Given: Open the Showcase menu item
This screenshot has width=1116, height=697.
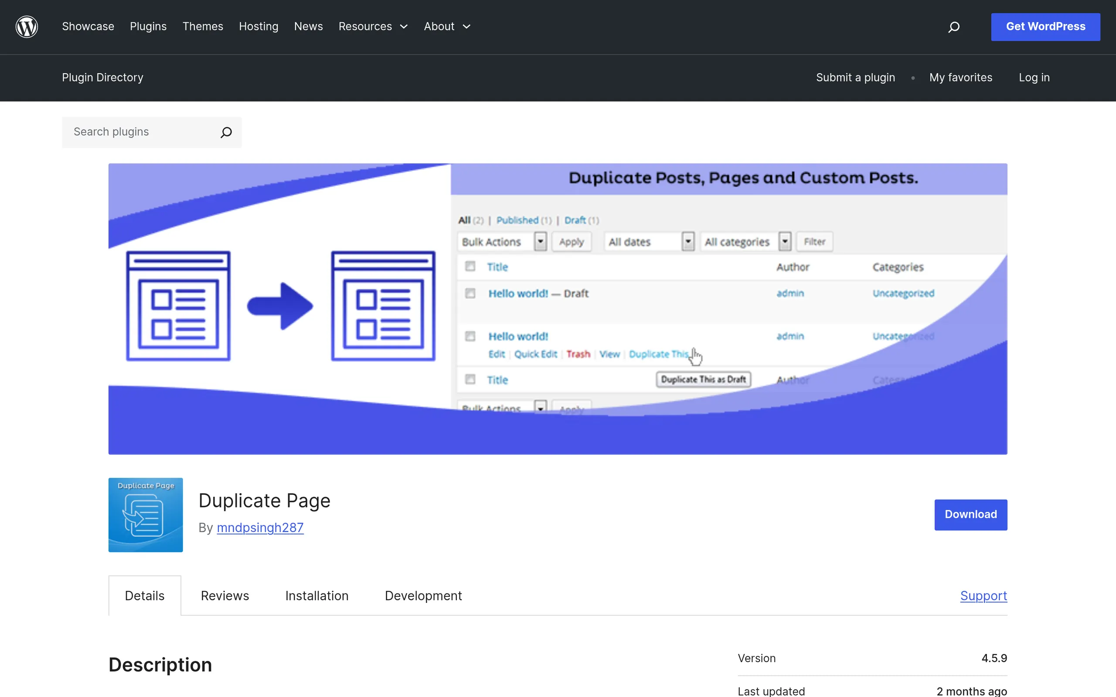Looking at the screenshot, I should 88,27.
